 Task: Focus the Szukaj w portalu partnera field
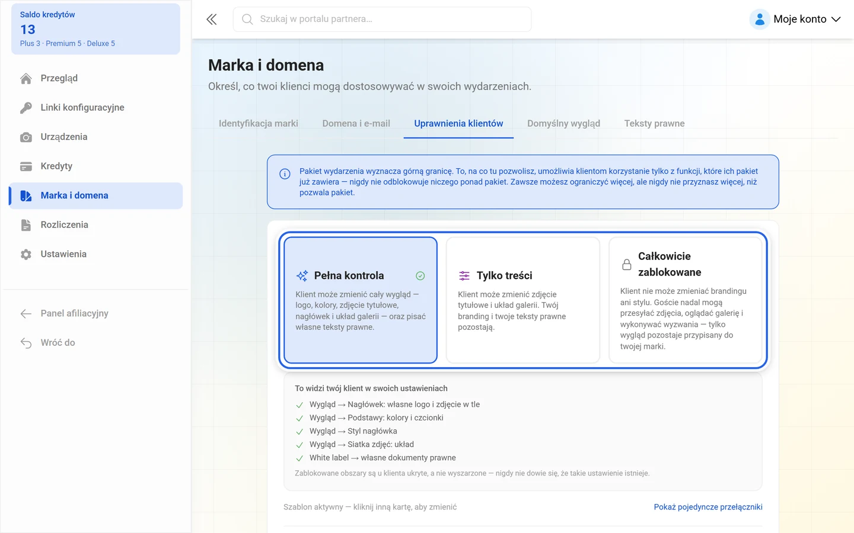[x=382, y=20]
